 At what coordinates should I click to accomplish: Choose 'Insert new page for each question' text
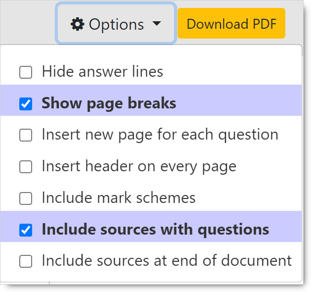[x=160, y=135]
